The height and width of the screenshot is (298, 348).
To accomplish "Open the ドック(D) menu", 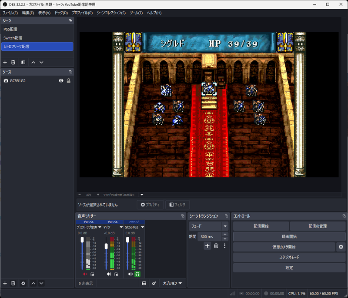I will click(61, 13).
